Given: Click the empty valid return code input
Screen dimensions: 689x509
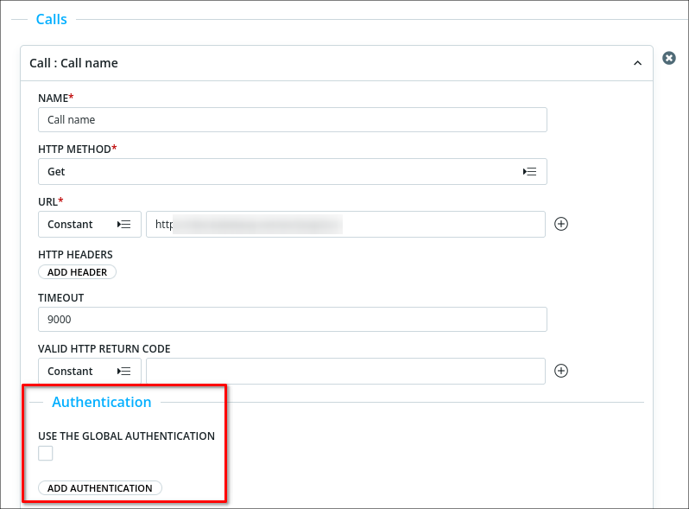Looking at the screenshot, I should coord(345,371).
